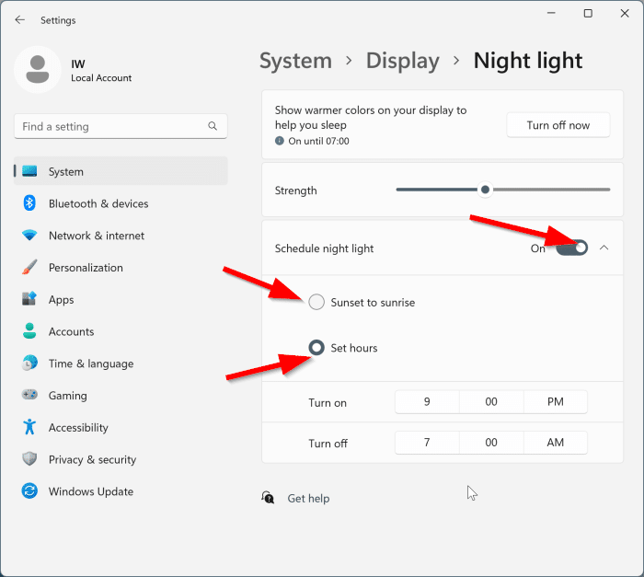644x577 pixels.
Task: Collapse the Schedule night light section
Action: tap(604, 248)
